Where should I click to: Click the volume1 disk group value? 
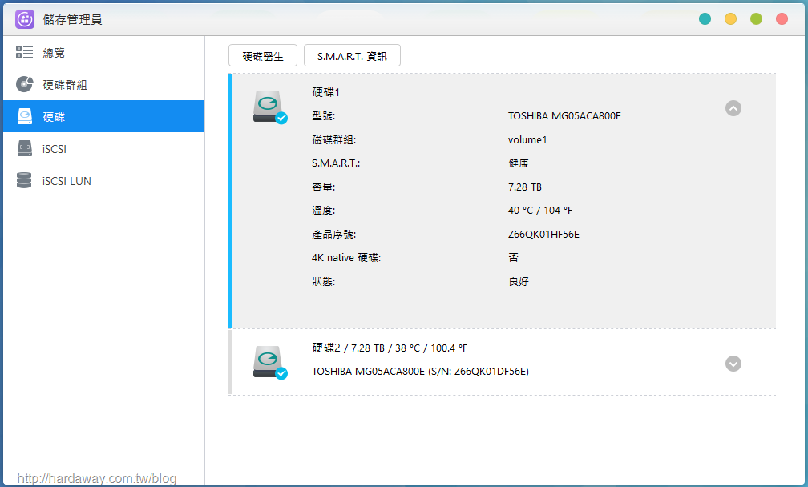[527, 139]
